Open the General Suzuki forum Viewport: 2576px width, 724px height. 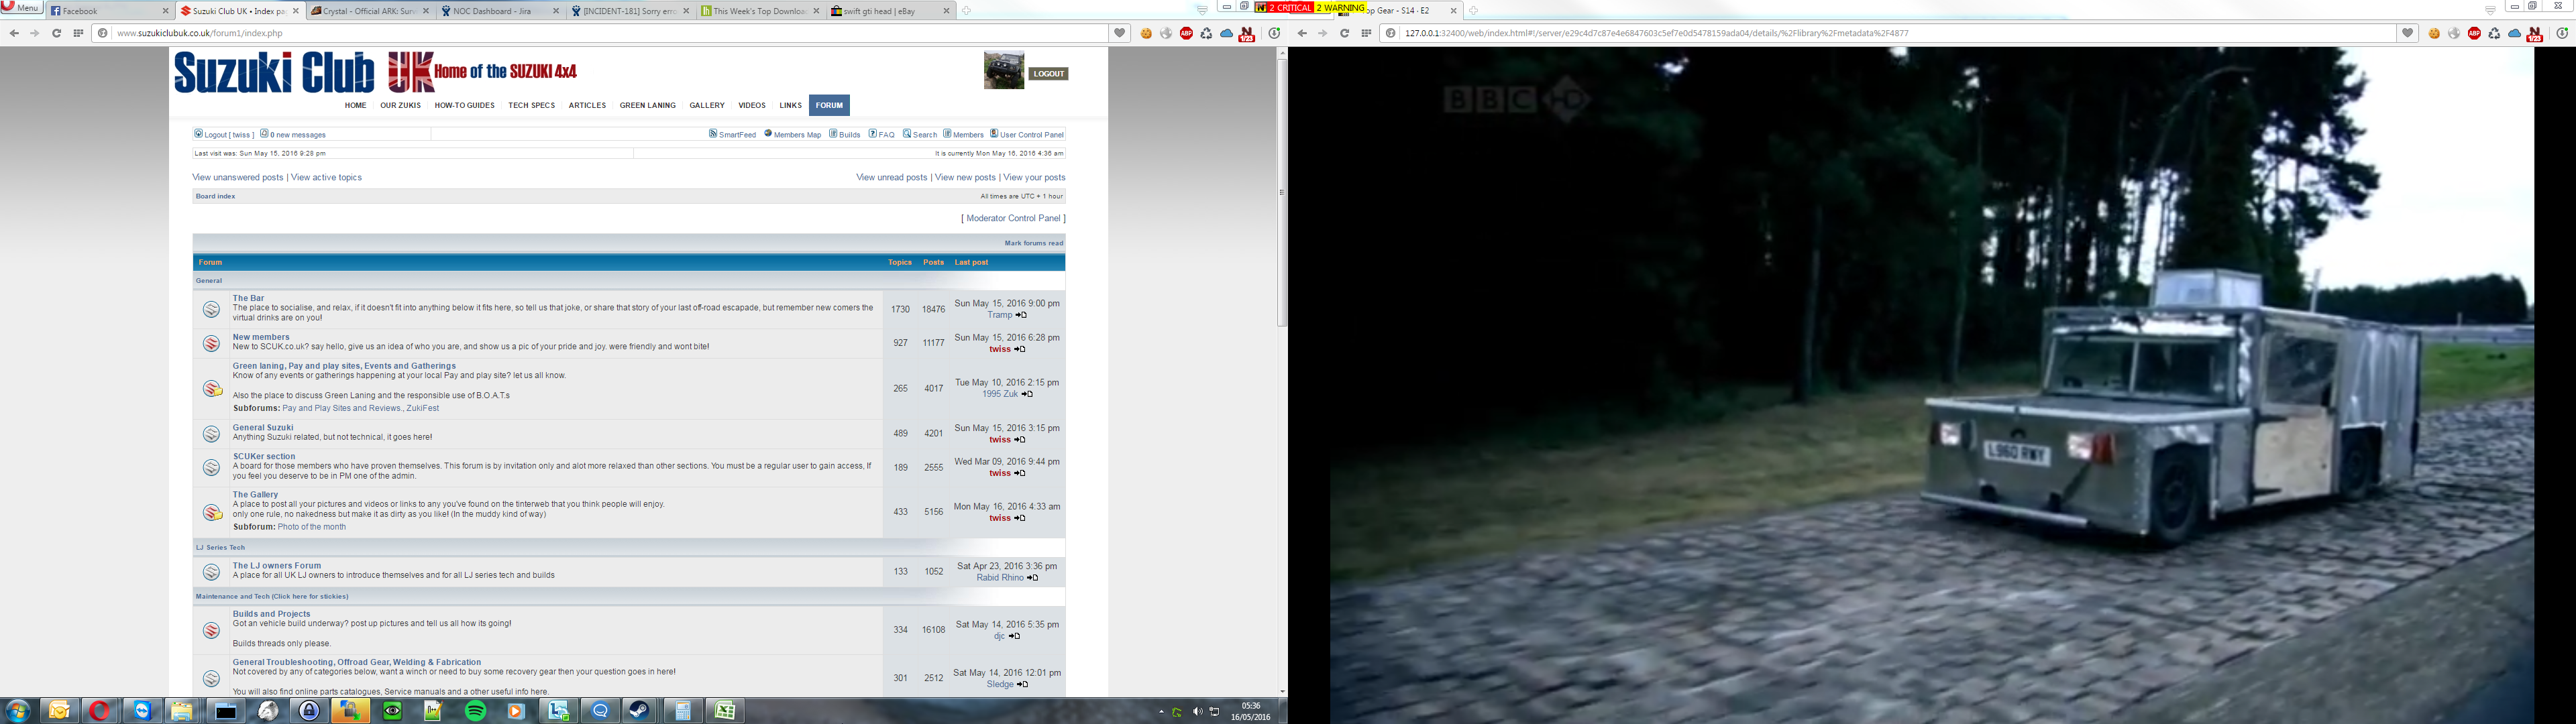click(263, 427)
